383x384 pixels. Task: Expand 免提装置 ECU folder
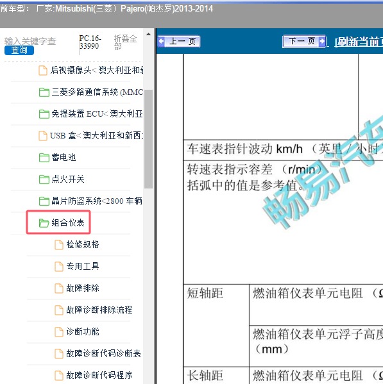97,114
